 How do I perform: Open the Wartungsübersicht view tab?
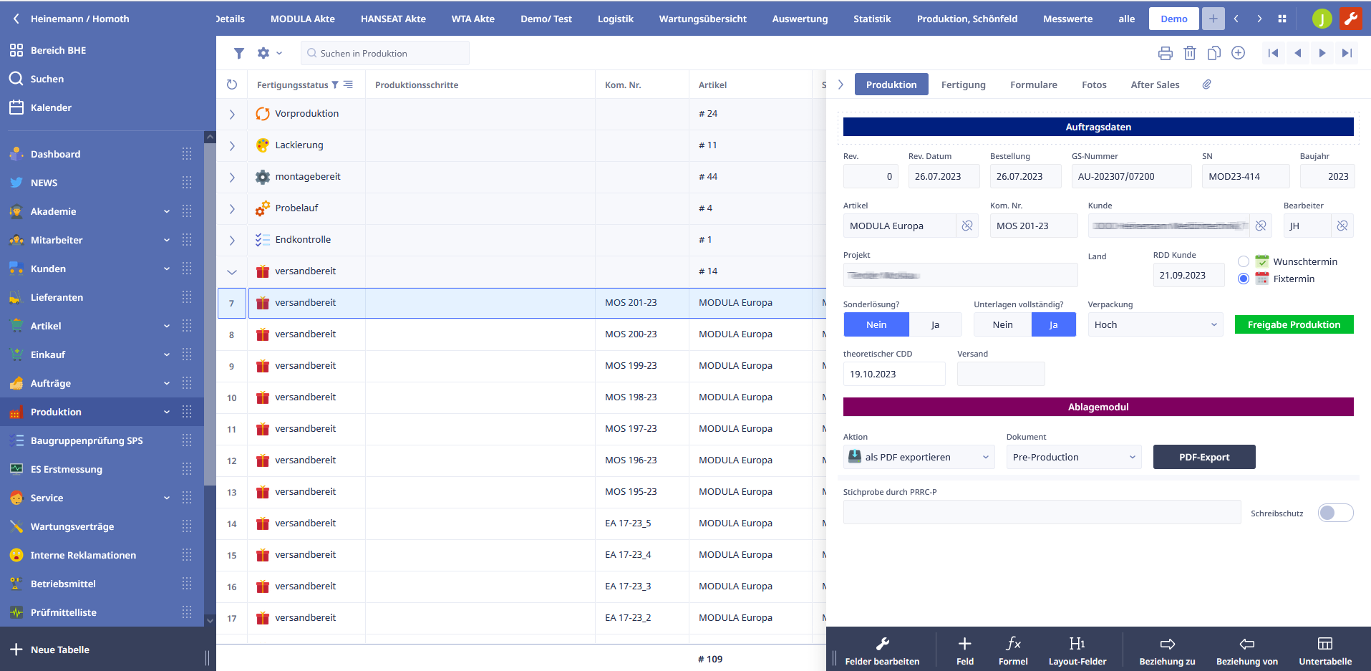[x=702, y=19]
